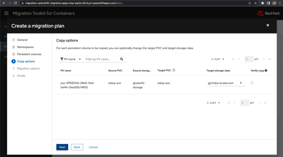Focus the Filter by PV name field
Screen dimensions: 283x157
click(x=101, y=59)
